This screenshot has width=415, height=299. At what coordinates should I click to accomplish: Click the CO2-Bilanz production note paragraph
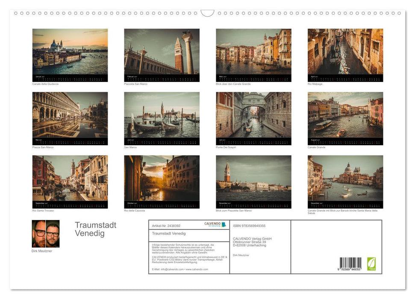pyautogui.click(x=189, y=260)
